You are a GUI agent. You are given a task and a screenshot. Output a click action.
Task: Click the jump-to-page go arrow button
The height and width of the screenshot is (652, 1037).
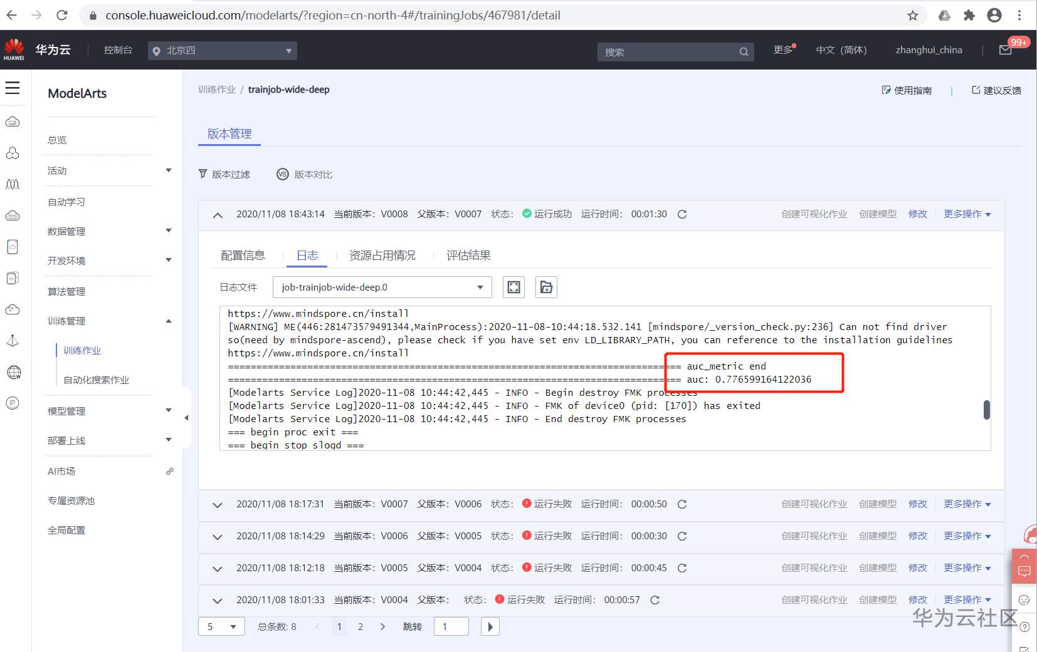490,626
